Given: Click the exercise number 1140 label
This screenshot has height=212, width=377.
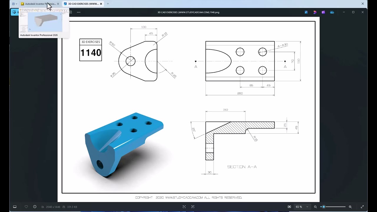Looking at the screenshot, I should (x=91, y=53).
